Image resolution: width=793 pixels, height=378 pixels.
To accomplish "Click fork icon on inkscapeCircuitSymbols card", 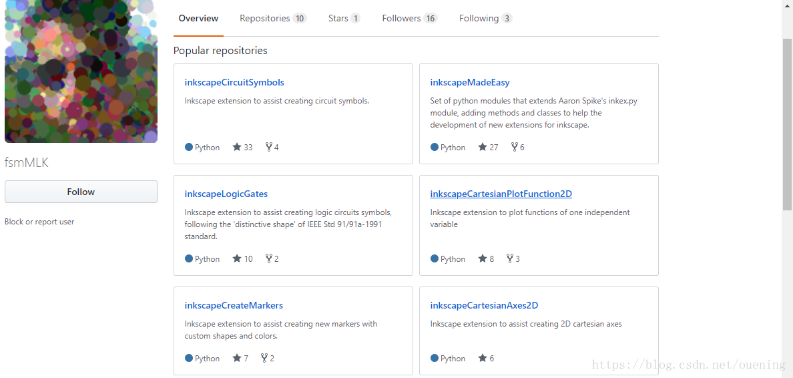I will point(268,147).
